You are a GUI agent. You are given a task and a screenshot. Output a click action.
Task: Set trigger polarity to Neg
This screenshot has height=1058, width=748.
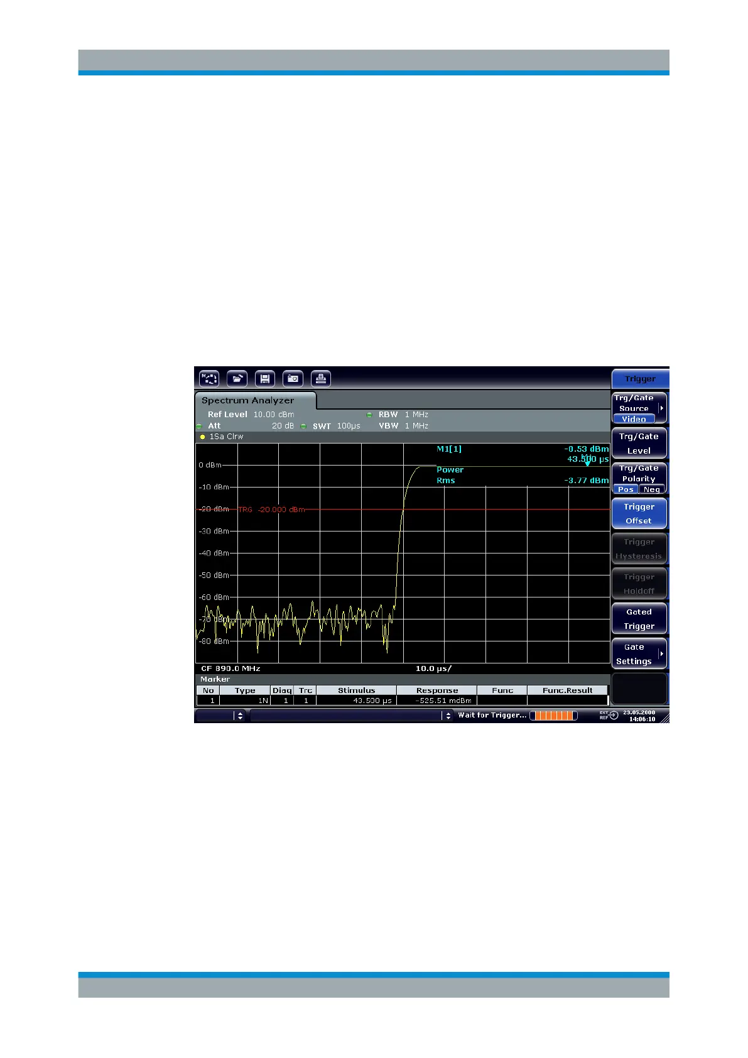(652, 489)
